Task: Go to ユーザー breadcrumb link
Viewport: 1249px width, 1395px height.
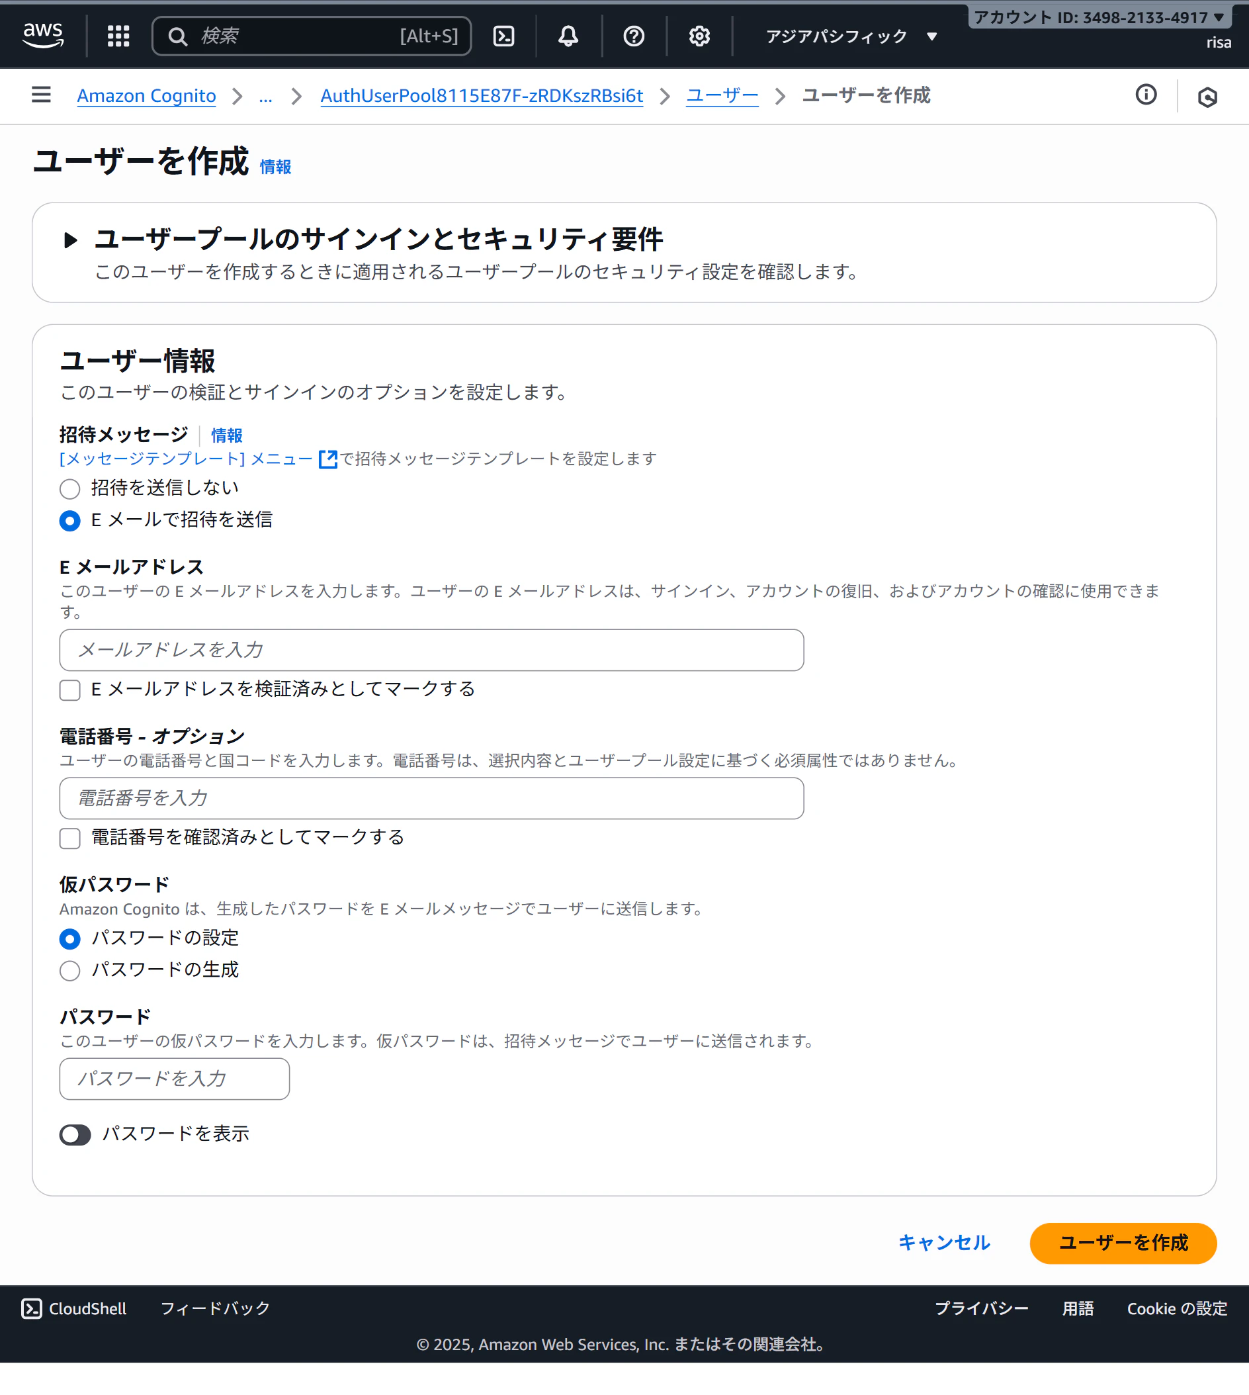Action: coord(722,95)
